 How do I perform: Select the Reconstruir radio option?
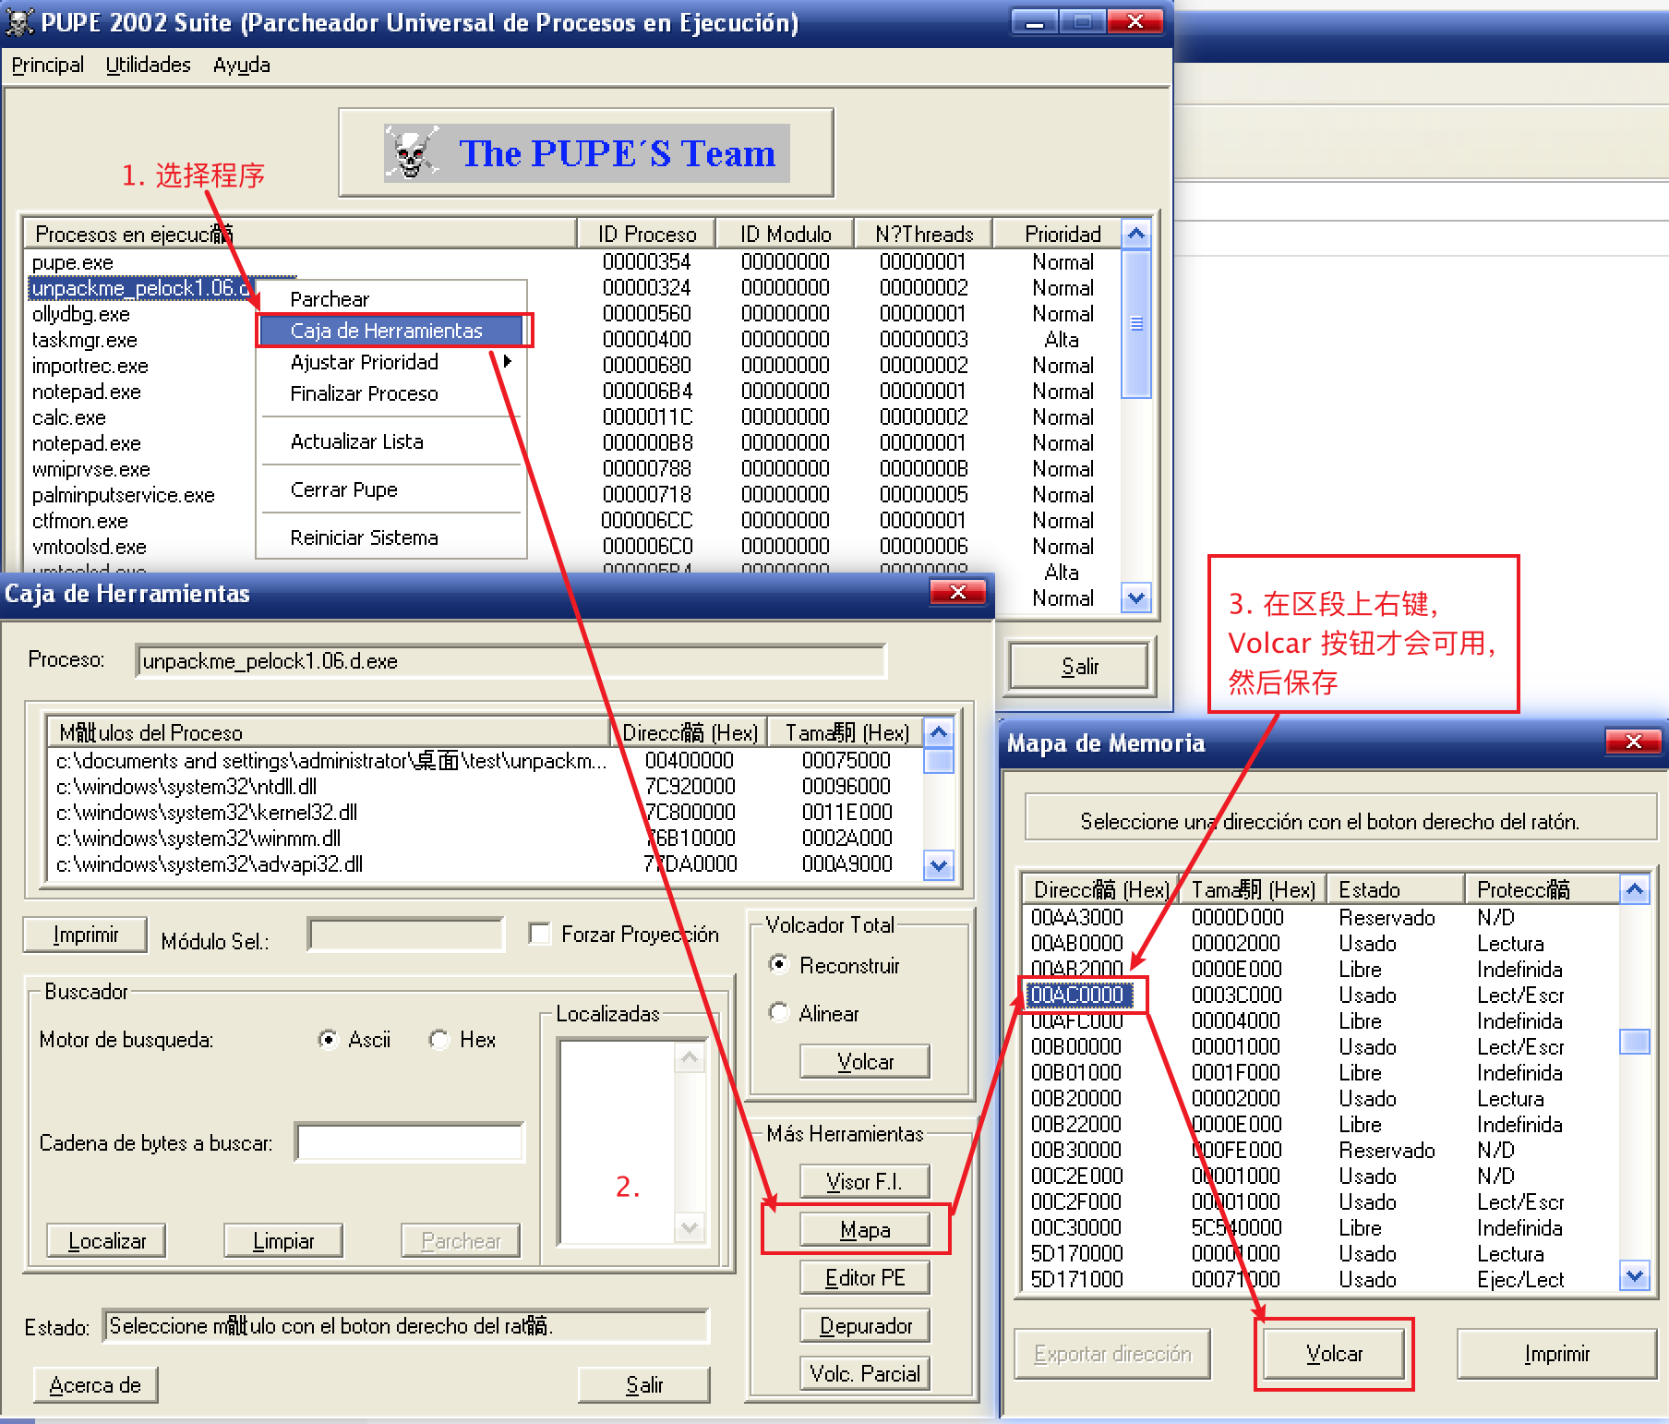coord(779,965)
